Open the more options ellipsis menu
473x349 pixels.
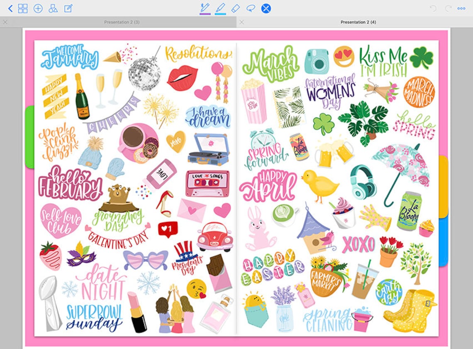tap(462, 7)
